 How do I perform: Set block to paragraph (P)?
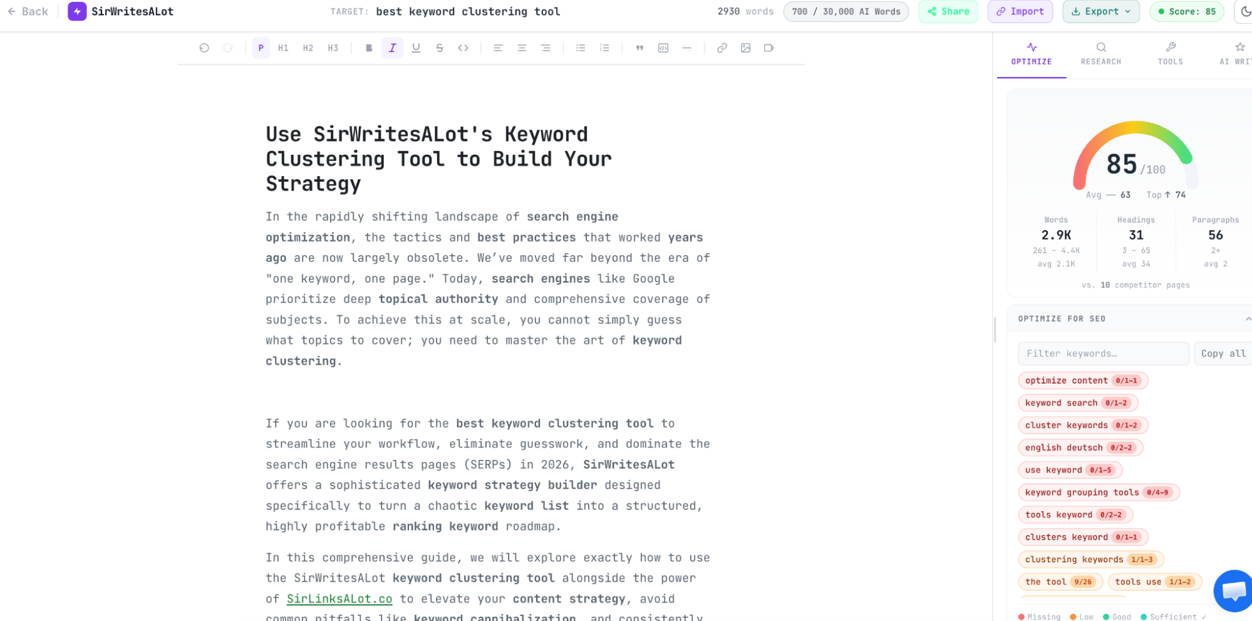261,48
